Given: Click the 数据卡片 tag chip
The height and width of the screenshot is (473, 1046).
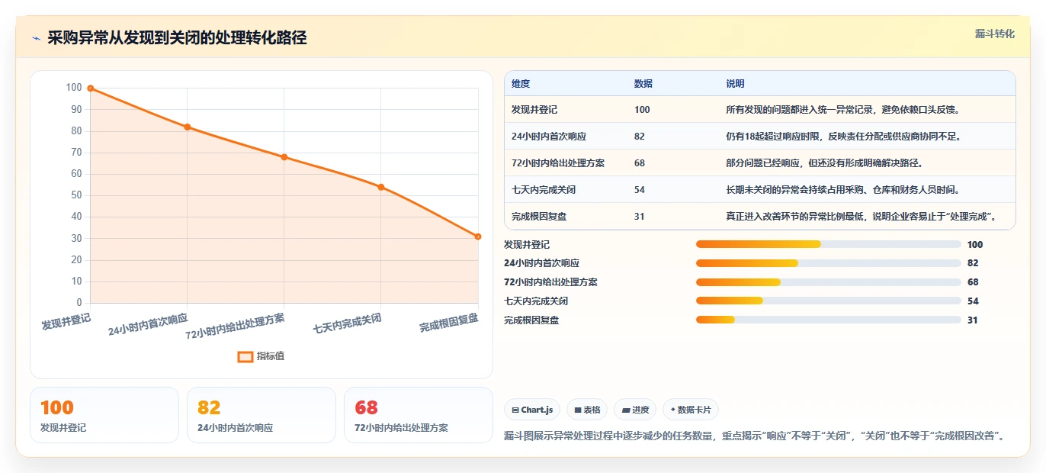Looking at the screenshot, I should click(x=691, y=410).
